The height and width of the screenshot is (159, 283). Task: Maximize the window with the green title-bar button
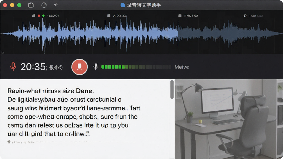coord(19,5)
